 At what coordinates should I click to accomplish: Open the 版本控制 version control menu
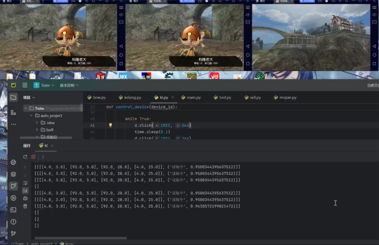pyautogui.click(x=69, y=85)
